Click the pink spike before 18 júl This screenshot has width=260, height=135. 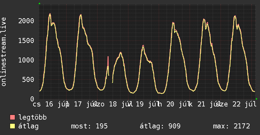108,61
